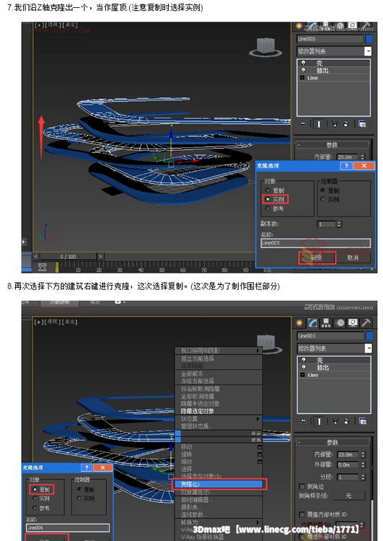
Task: Toggle the 挤出 modifier lightbulb in Line005 stack
Action: pyautogui.click(x=303, y=70)
